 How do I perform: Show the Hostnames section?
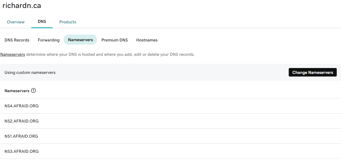(x=147, y=40)
